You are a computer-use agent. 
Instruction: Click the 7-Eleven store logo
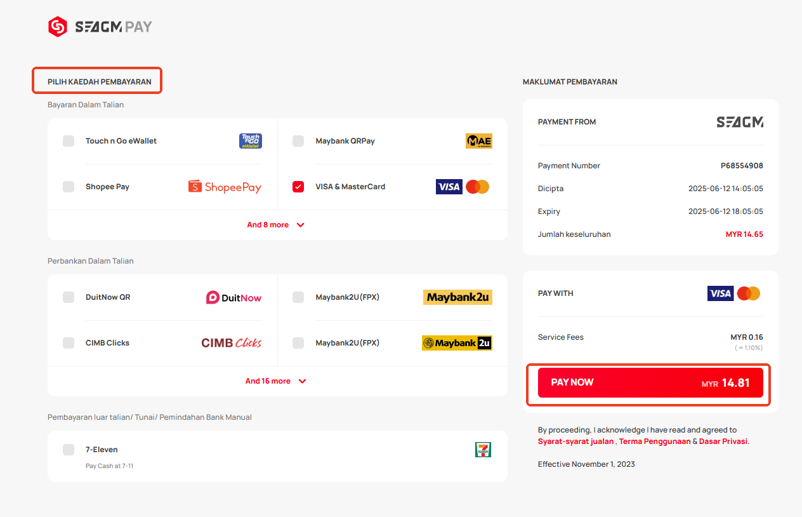click(483, 450)
